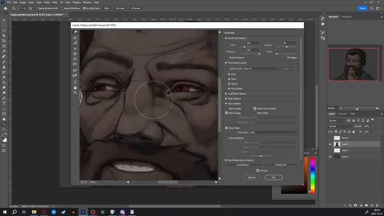Select the Reconstruct tool in Liquify
The width and height of the screenshot is (384, 216).
[x=75, y=38]
